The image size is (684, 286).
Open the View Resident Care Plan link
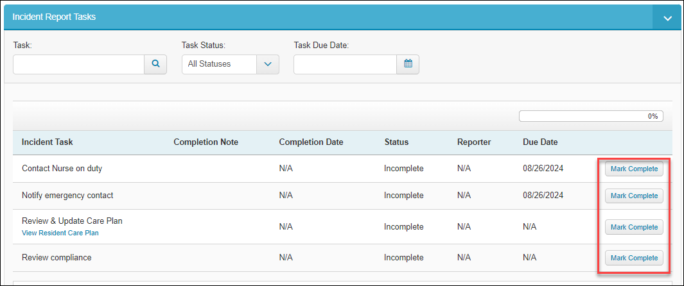pos(60,233)
